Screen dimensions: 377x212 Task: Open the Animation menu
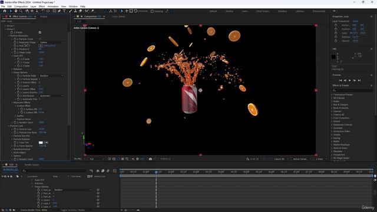[x=53, y=6]
